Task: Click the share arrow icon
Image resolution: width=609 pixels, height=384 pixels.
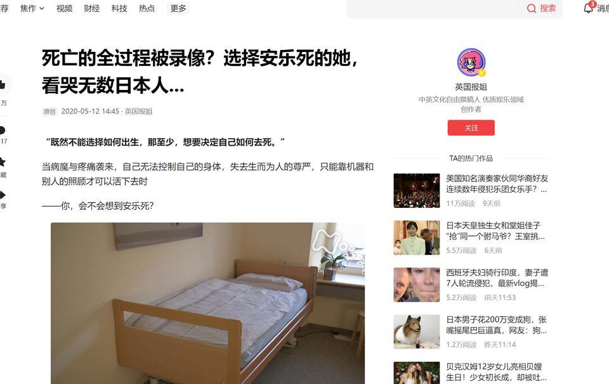Action: 3,195
